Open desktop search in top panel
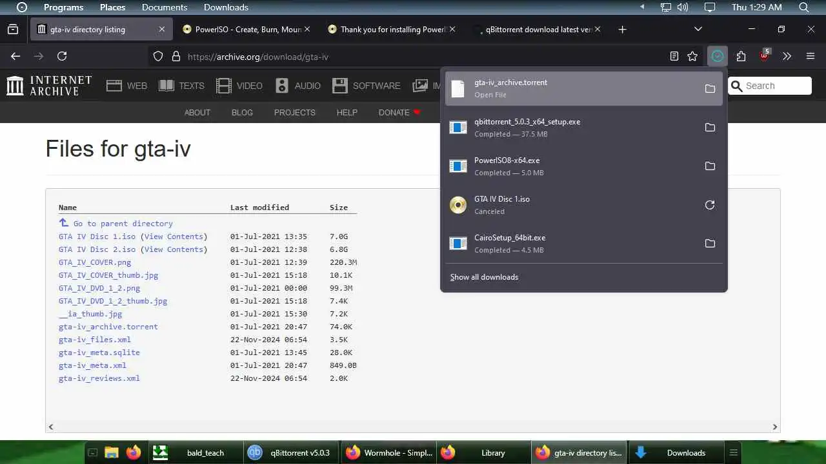The image size is (826, 464). click(x=804, y=7)
